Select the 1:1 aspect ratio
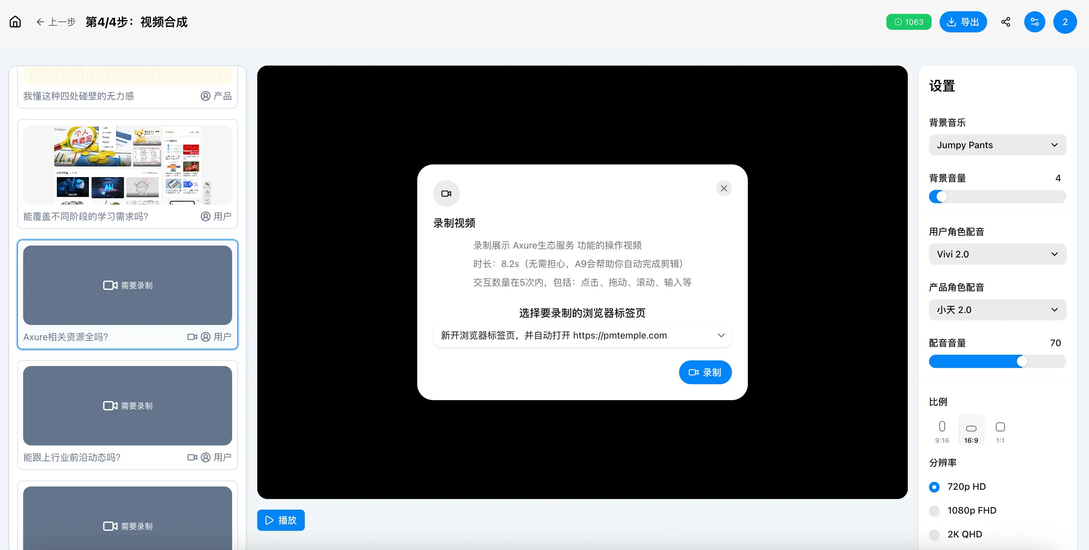Screen dimensions: 1089x550 coord(1000,431)
